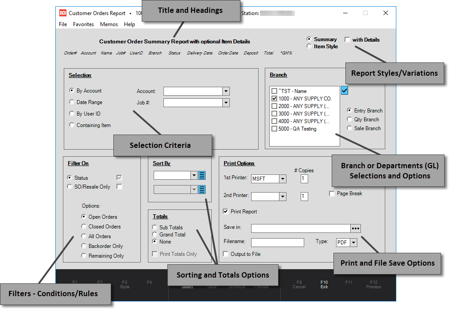Open the Favorites menu
The height and width of the screenshot is (313, 453).
(84, 24)
